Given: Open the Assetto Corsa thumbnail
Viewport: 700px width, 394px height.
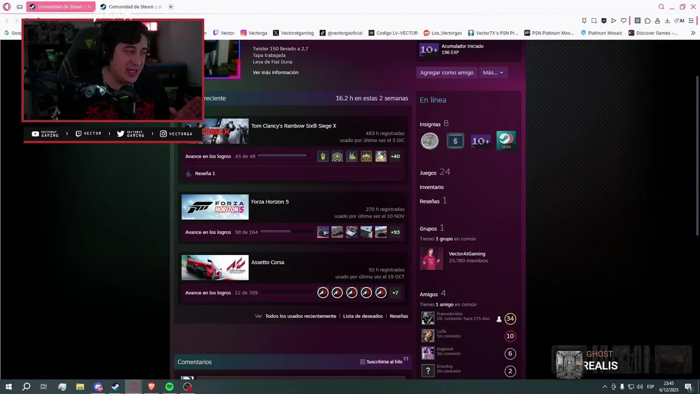Looking at the screenshot, I should point(215,268).
